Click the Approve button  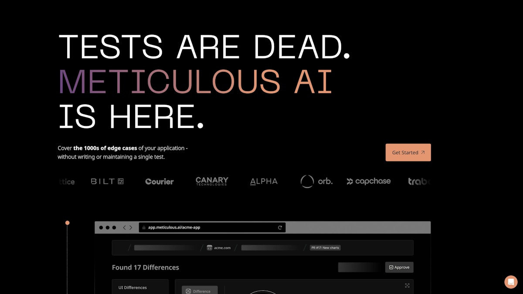pos(399,267)
